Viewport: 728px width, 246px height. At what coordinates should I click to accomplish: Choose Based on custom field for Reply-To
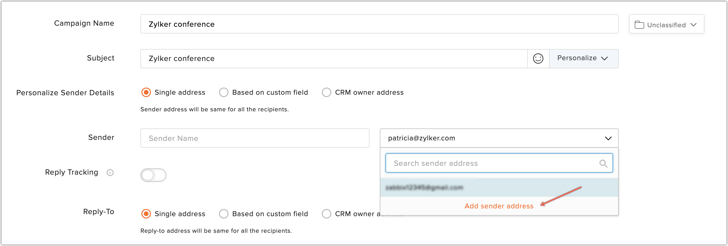(x=224, y=214)
